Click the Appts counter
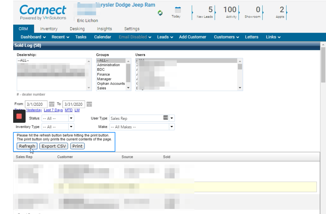The height and width of the screenshot is (214, 326). (280, 13)
